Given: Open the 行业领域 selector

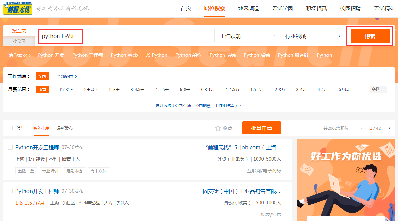Looking at the screenshot, I should pos(313,36).
